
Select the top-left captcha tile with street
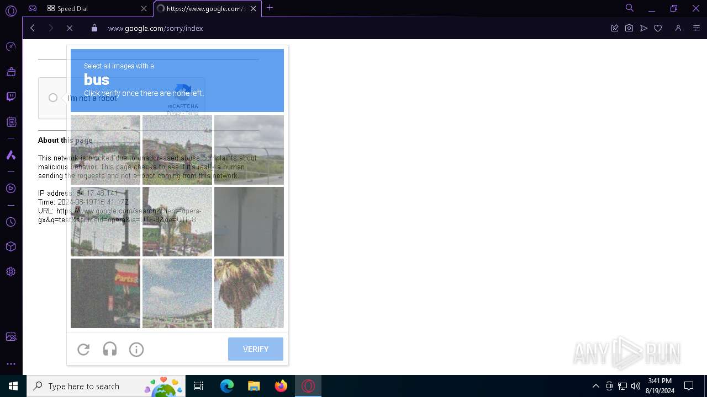point(105,150)
